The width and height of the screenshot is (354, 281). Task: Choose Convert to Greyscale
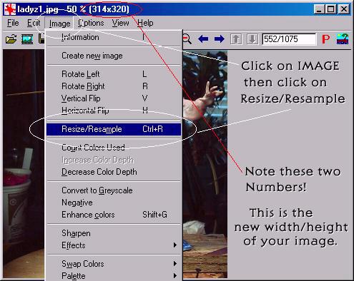[x=97, y=190]
